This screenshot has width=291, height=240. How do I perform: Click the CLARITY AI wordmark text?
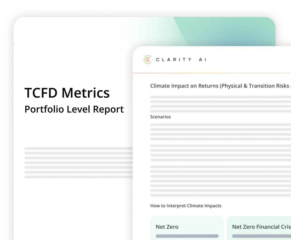[x=181, y=60]
